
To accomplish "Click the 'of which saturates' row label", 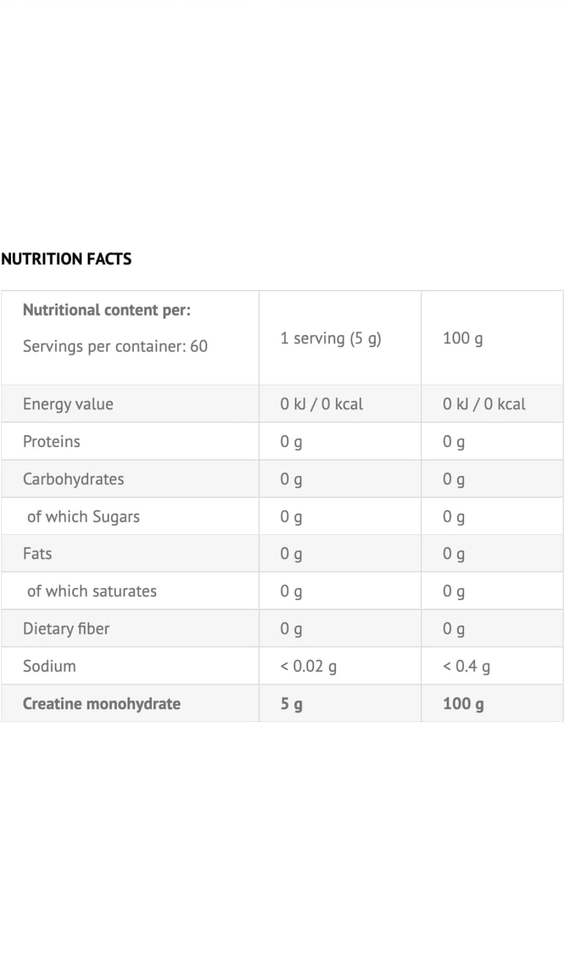I will 92,591.
